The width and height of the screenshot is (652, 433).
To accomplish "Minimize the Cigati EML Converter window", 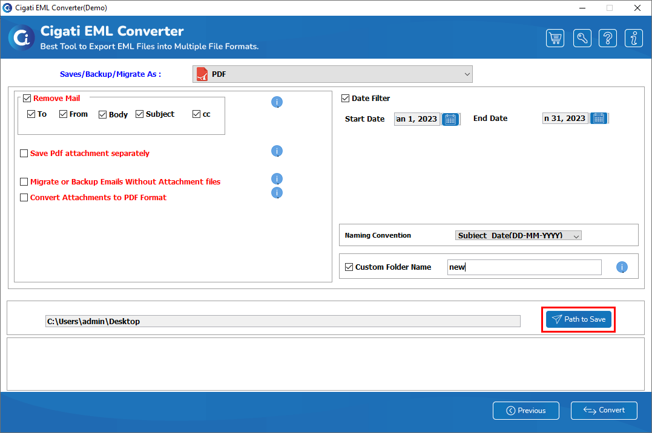I will [582, 8].
